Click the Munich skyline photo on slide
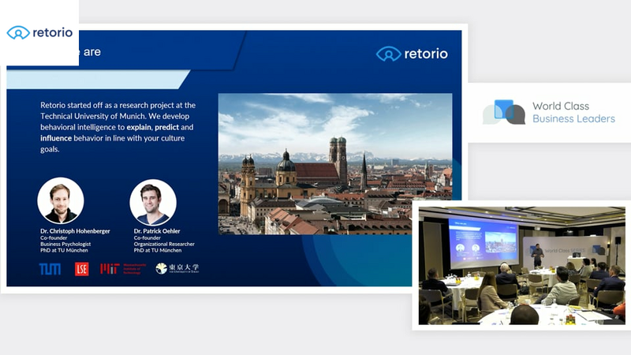Screen dimensions: 631x355 (x=334, y=164)
